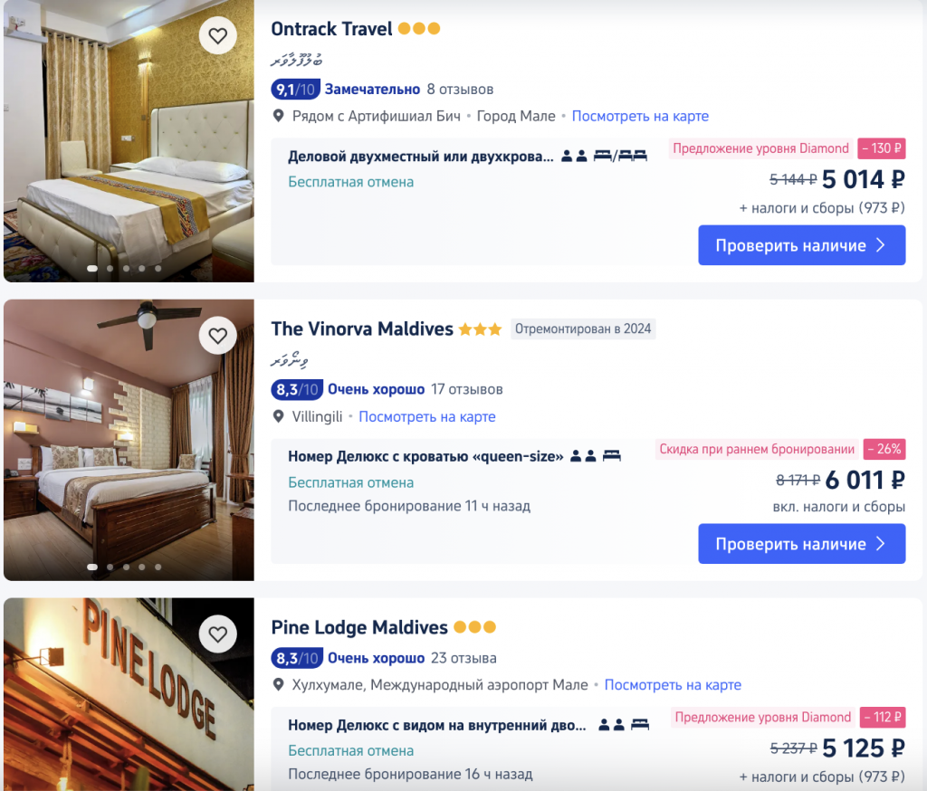Click the 9,1/10 review score badge
This screenshot has height=791, width=927.
(x=296, y=90)
